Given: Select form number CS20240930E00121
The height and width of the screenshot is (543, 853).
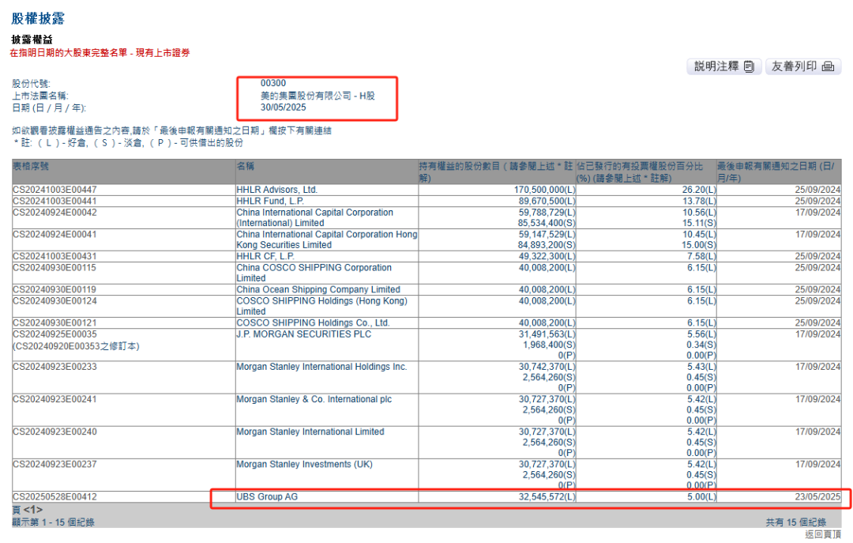Looking at the screenshot, I should pyautogui.click(x=54, y=323).
